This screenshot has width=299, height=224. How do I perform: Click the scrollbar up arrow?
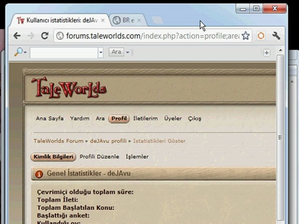(x=281, y=50)
